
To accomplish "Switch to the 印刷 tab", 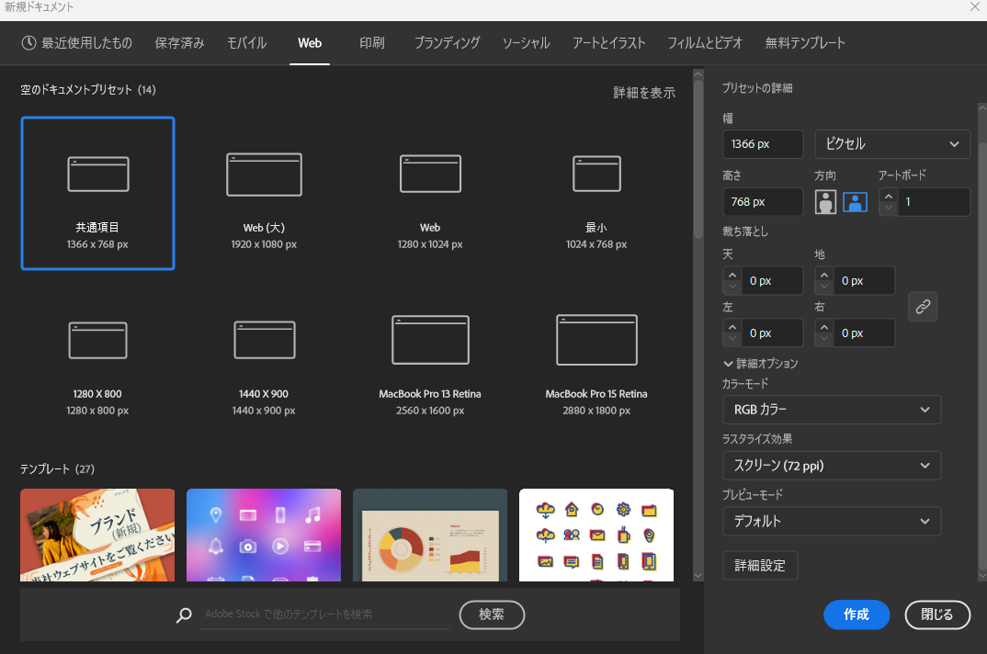I will pyautogui.click(x=372, y=43).
